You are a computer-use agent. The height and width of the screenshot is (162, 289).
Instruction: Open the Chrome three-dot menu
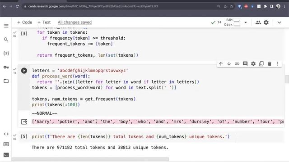284,6
